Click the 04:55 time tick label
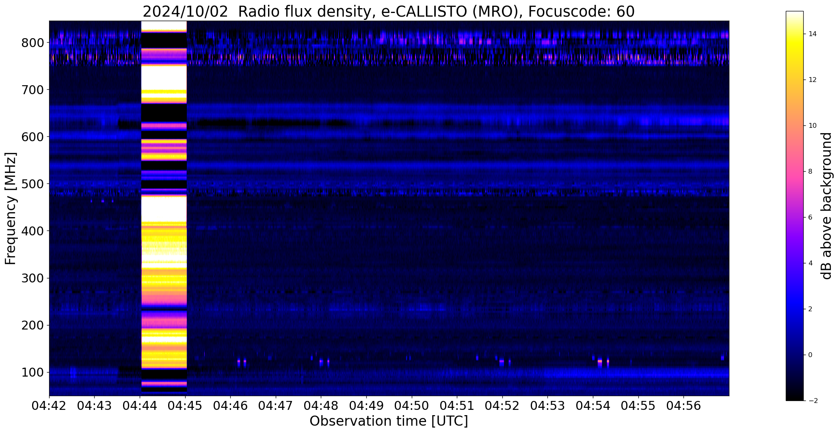Screen dimensions: 839x433 click(638, 406)
